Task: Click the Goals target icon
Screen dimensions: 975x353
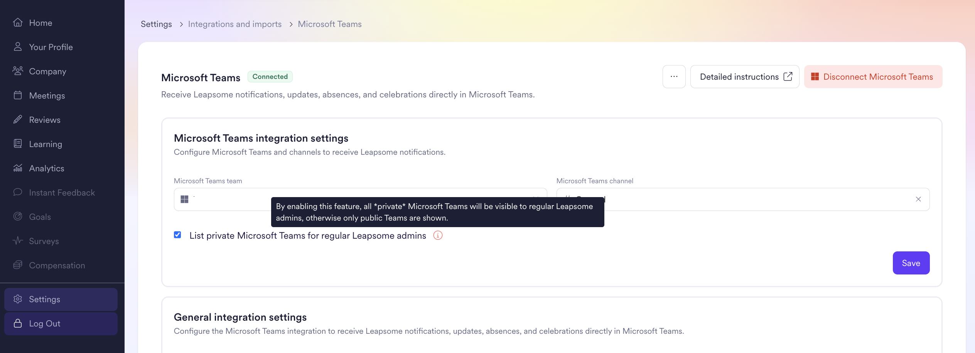Action: pyautogui.click(x=18, y=217)
